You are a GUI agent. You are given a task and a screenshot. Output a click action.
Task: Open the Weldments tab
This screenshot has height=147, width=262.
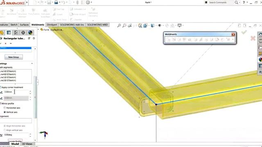(x=38, y=24)
